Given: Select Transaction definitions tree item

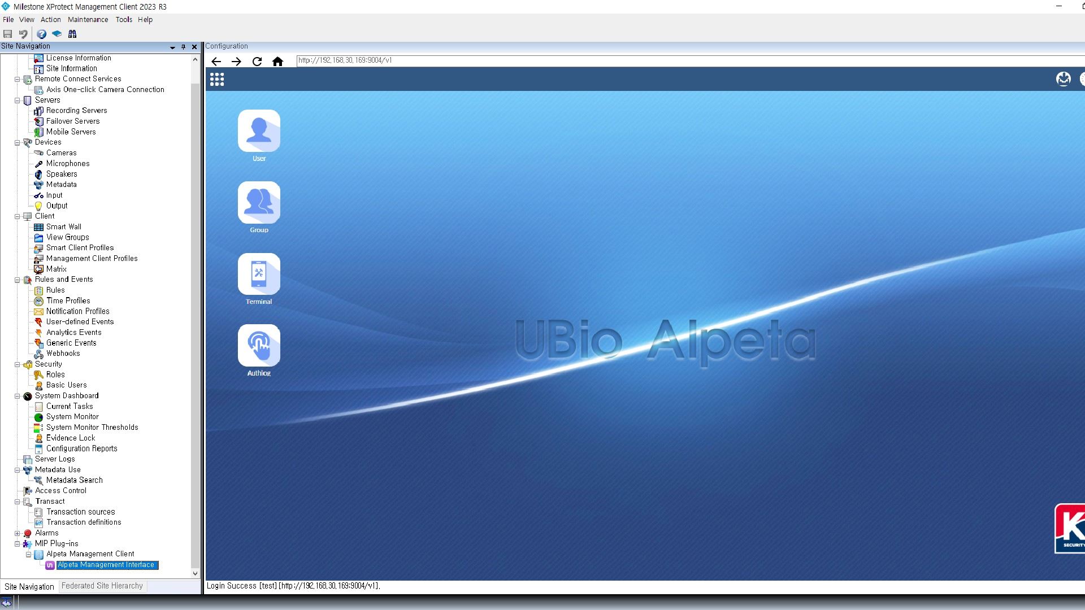Looking at the screenshot, I should click(x=84, y=522).
